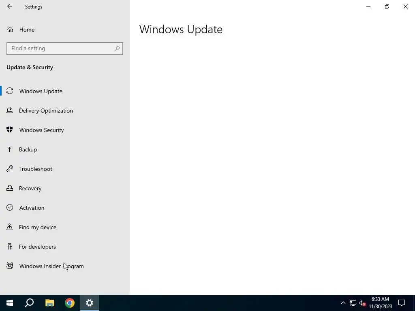The width and height of the screenshot is (415, 311).
Task: Open the network status tray icon
Action: click(353, 303)
